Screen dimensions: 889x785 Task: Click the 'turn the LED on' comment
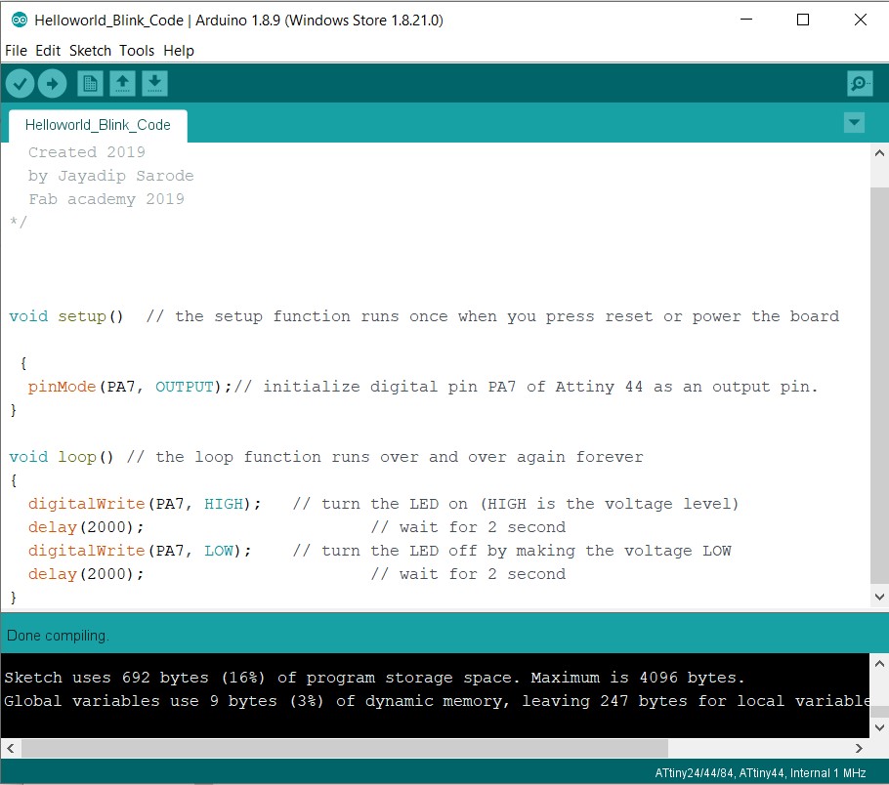pos(516,504)
